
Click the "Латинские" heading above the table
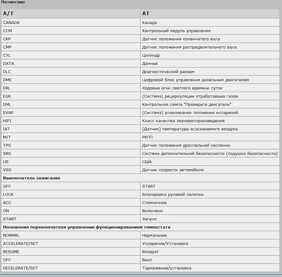point(13,2)
